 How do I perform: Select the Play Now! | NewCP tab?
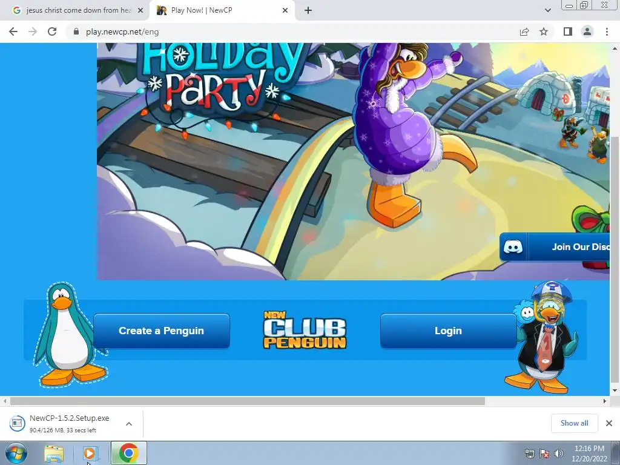222,11
